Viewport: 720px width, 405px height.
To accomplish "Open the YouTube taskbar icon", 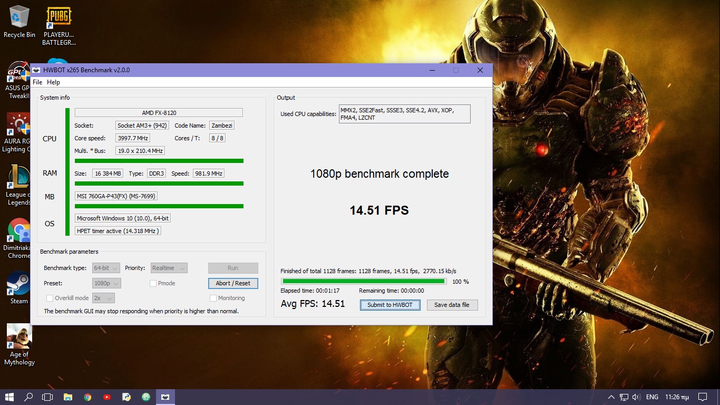I will [x=107, y=397].
